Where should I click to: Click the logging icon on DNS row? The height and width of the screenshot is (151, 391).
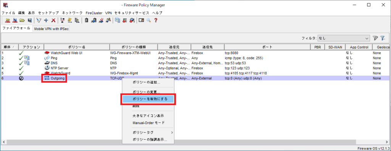(x=27, y=63)
